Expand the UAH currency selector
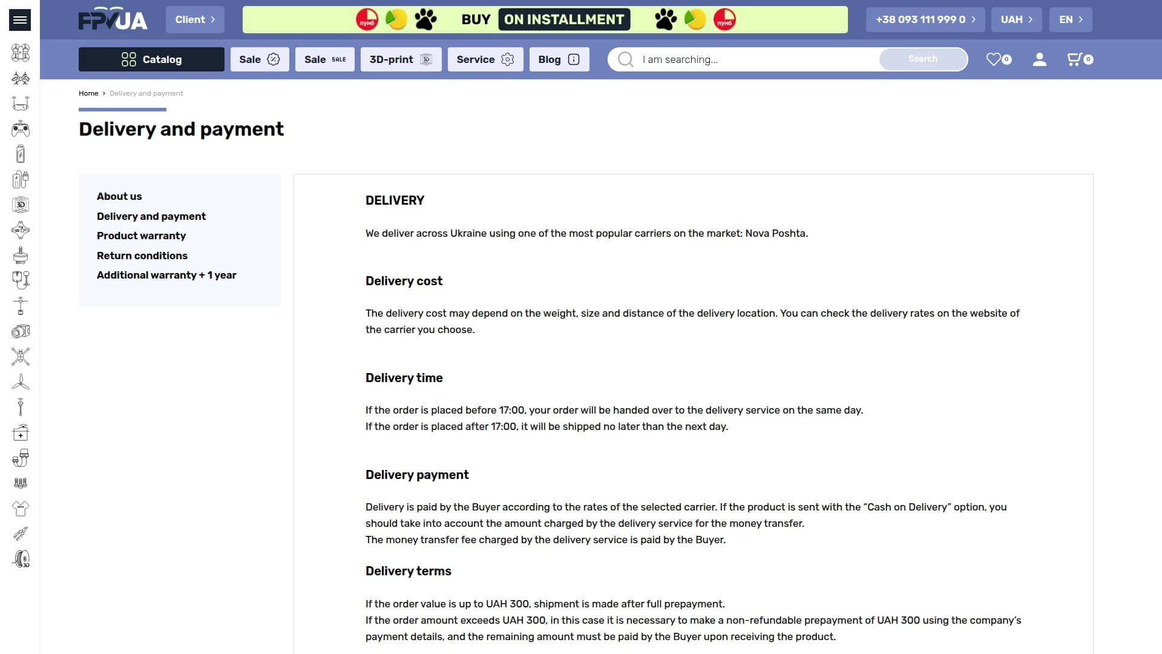Viewport: 1162px width, 654px height. click(1016, 19)
